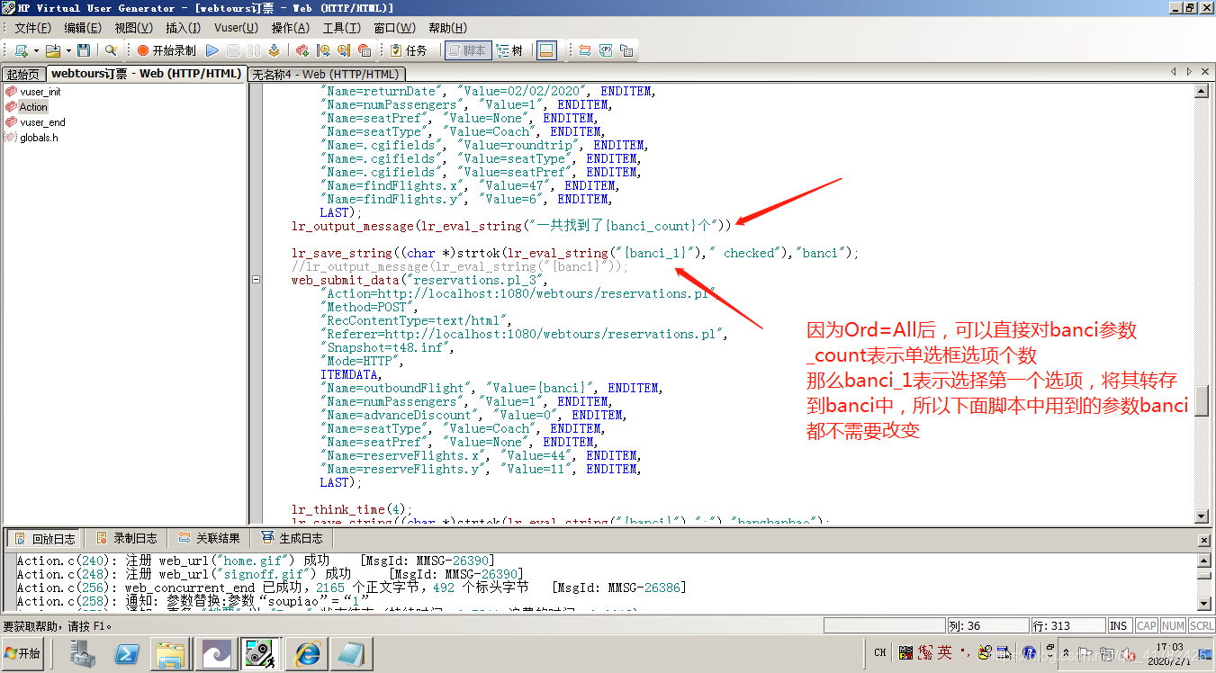Open the Vuser(U) menu
This screenshot has width=1216, height=673.
coord(236,28)
